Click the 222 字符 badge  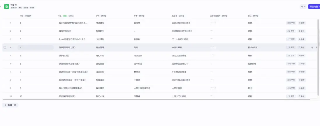(x=291, y=64)
